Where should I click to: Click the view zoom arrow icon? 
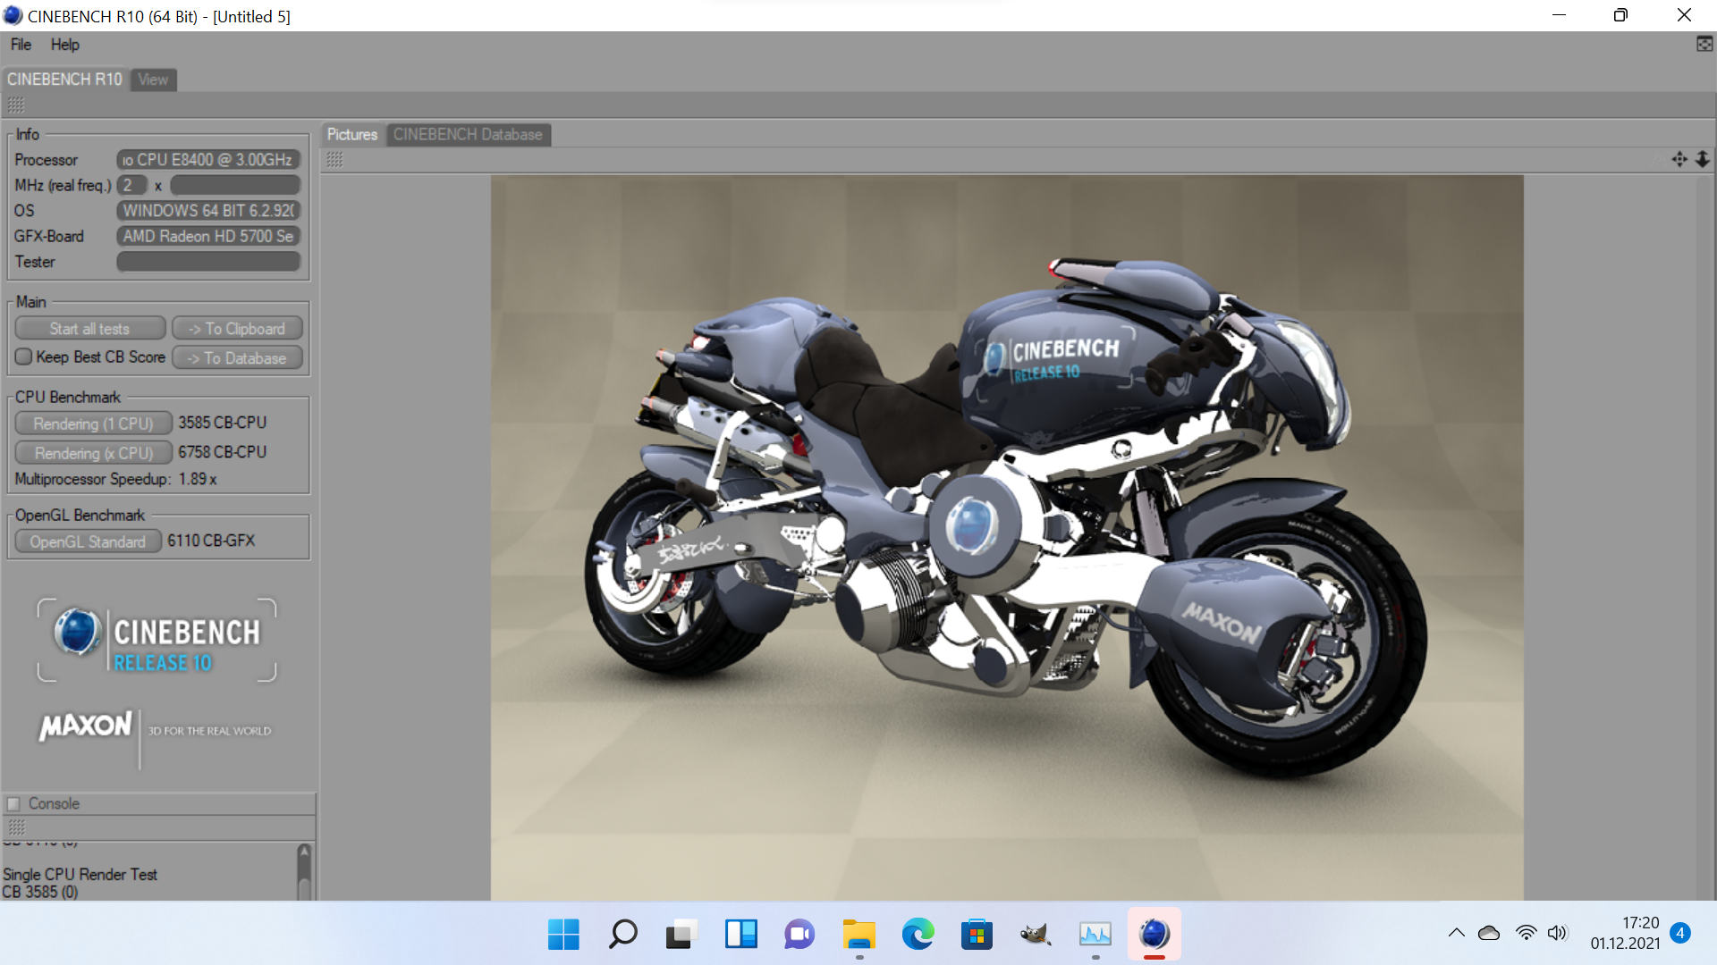[x=1703, y=159]
